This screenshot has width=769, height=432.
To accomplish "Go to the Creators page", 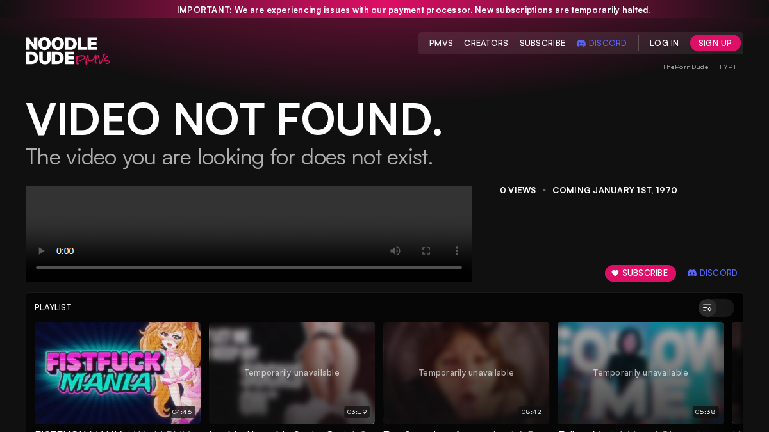I will click(x=486, y=43).
